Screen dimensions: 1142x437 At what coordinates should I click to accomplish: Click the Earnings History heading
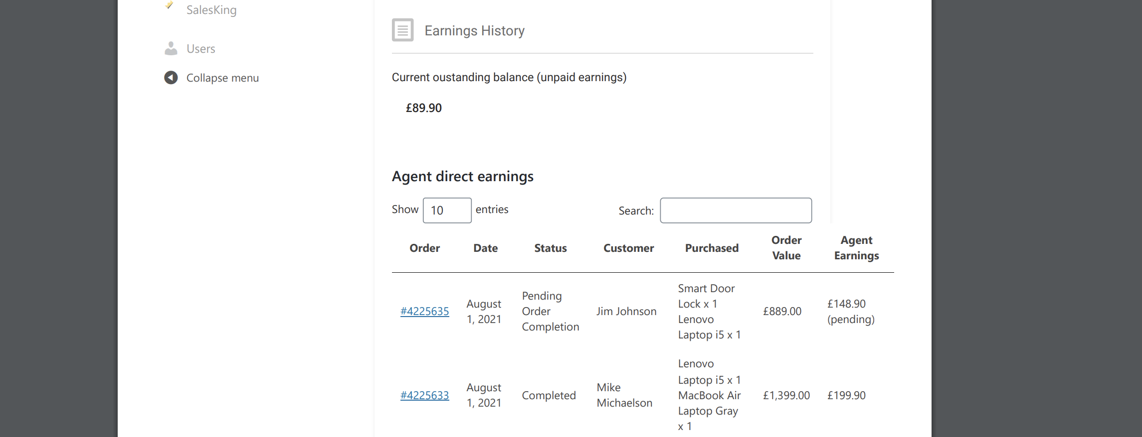tap(475, 30)
